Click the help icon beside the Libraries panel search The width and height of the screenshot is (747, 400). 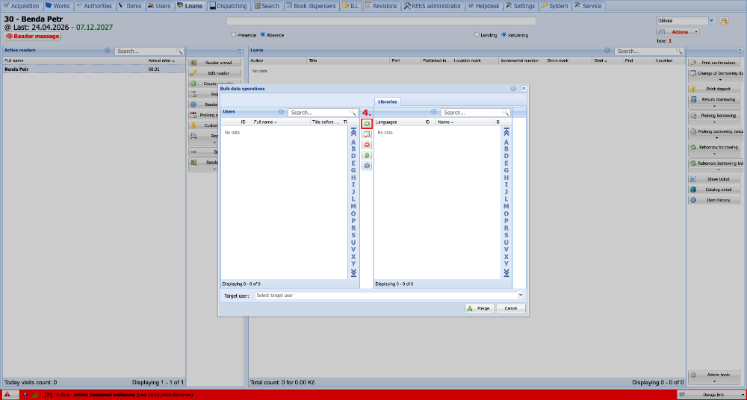433,112
